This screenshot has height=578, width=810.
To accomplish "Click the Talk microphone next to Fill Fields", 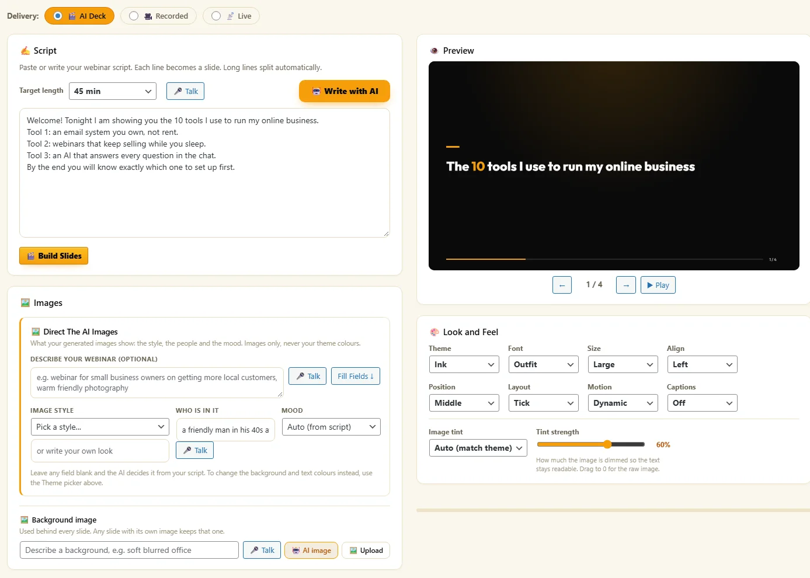I will [x=308, y=376].
